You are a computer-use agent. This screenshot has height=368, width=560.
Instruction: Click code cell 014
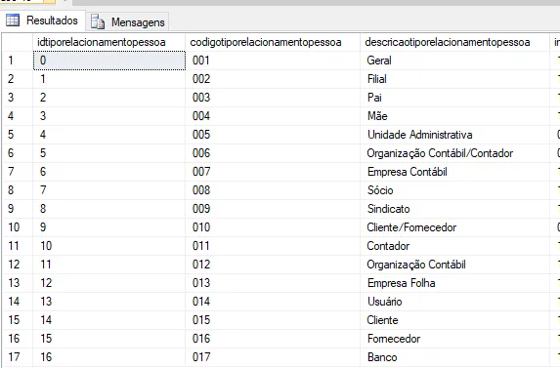(x=273, y=302)
